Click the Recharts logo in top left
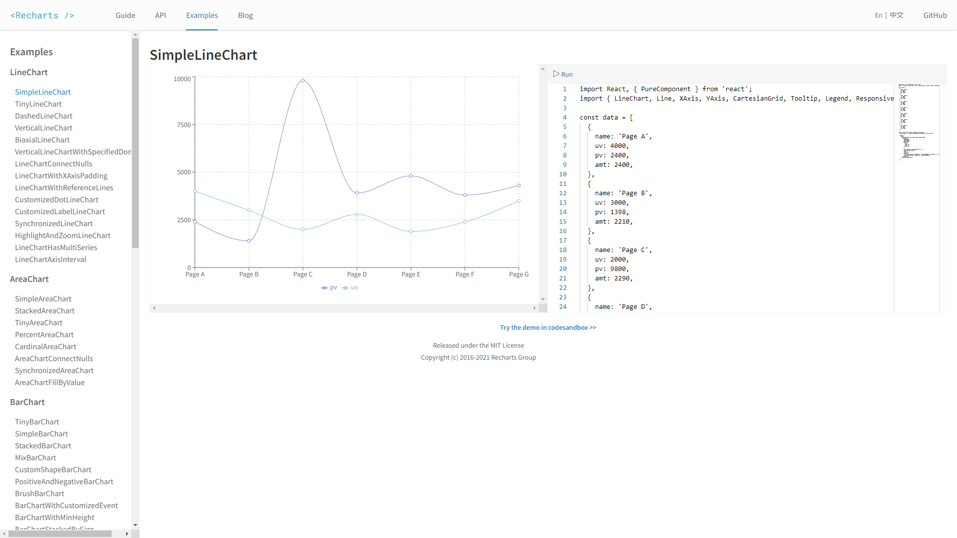This screenshot has width=957, height=538. 42,15
